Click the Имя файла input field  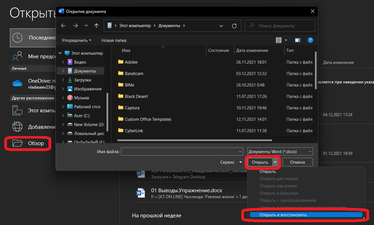click(x=182, y=152)
